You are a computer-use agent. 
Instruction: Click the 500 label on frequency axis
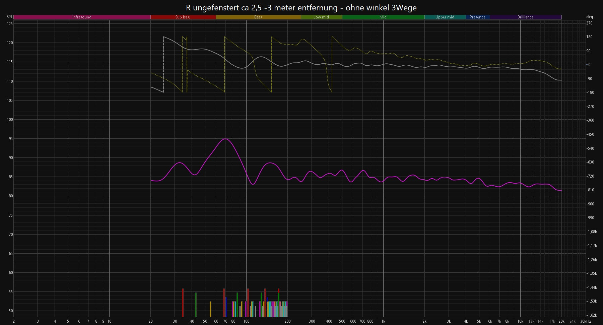point(342,321)
